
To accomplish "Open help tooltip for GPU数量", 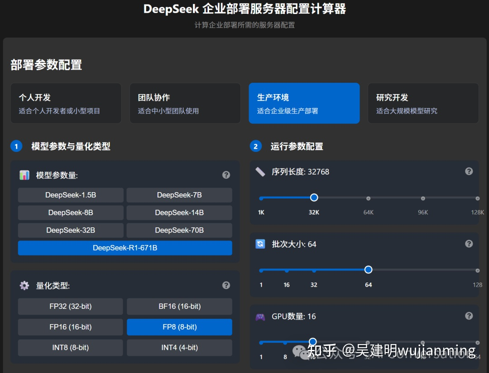I will [x=469, y=316].
